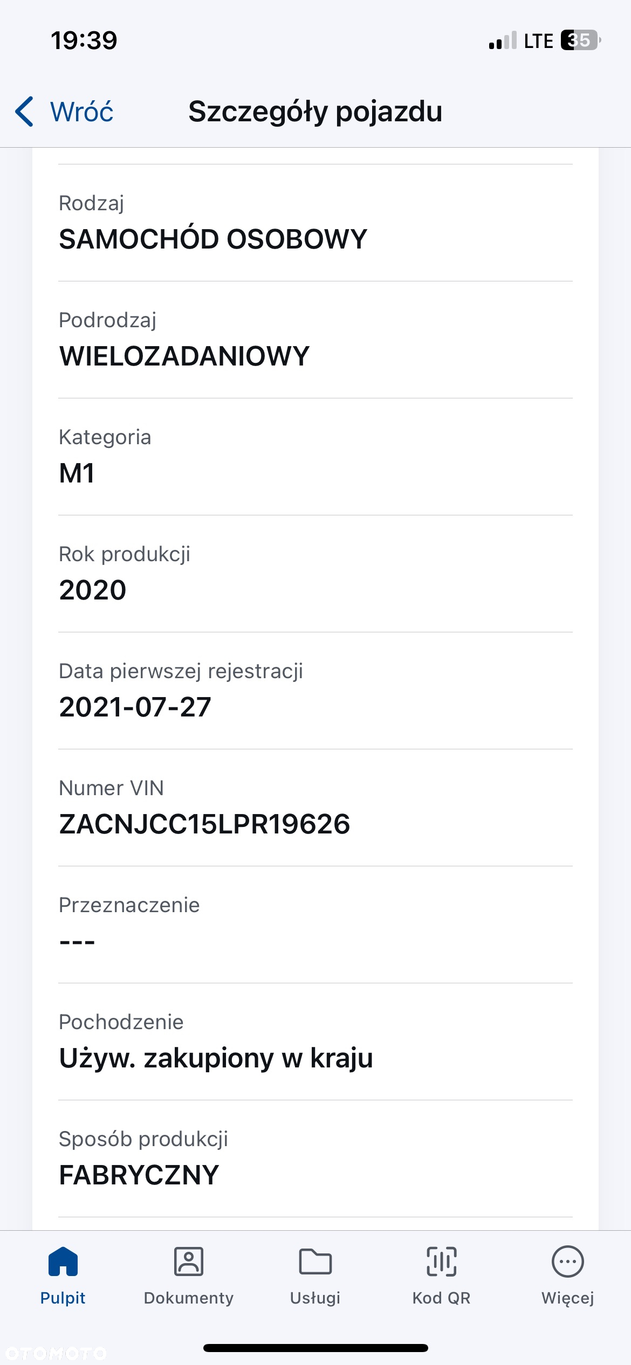The image size is (631, 1365).
Task: Tap the SAMOCHÓD OSOBOWY vehicle type value
Action: click(x=213, y=239)
